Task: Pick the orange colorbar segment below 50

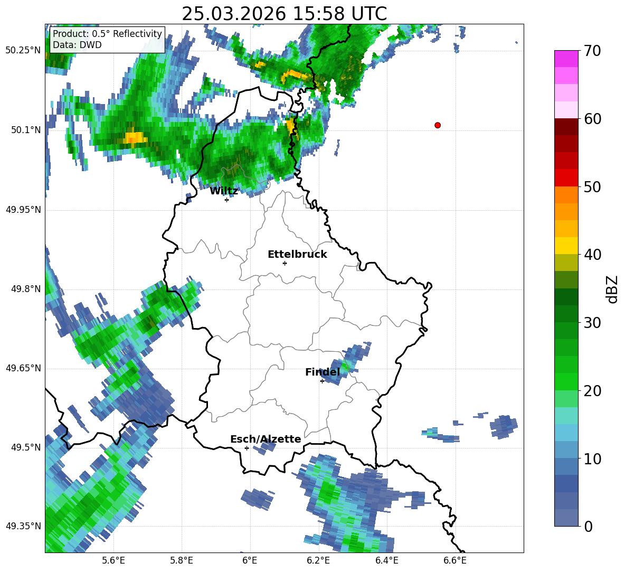Action: pyautogui.click(x=566, y=195)
